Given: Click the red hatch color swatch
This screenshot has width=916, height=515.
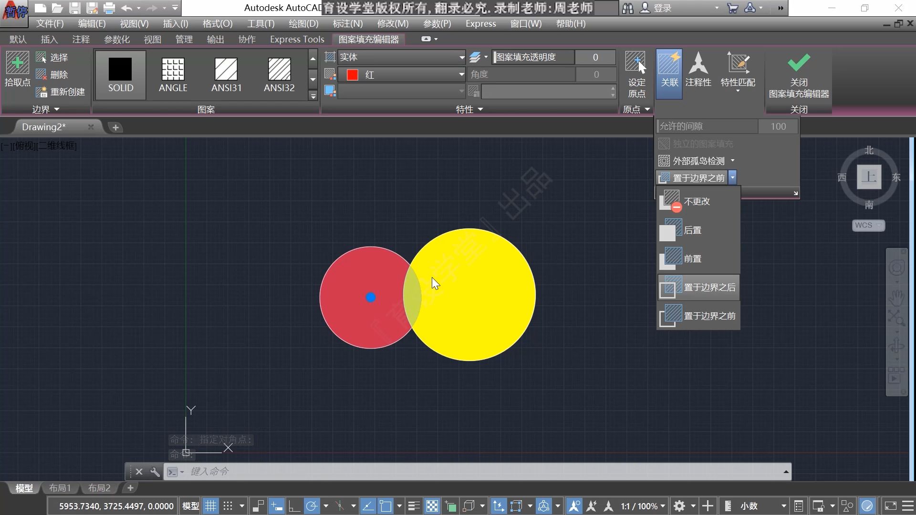Looking at the screenshot, I should [x=353, y=75].
